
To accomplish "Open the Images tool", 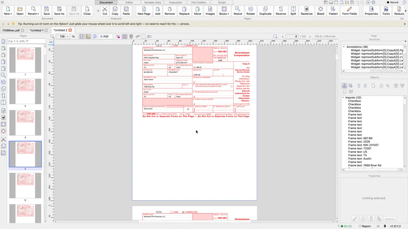I will coord(210,11).
